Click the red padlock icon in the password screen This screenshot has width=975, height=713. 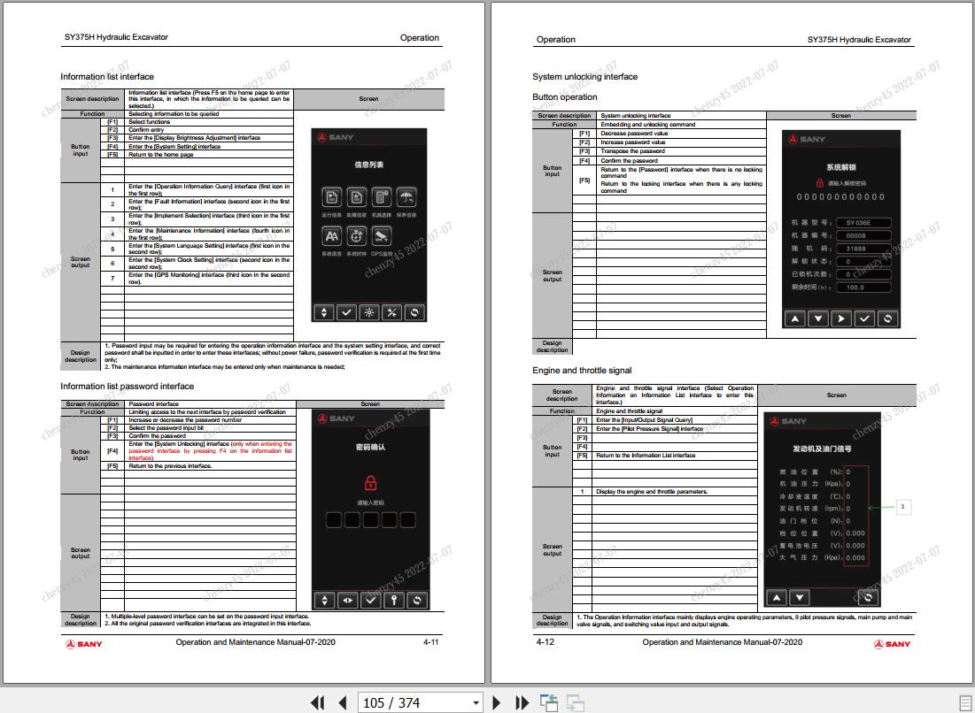coord(370,483)
